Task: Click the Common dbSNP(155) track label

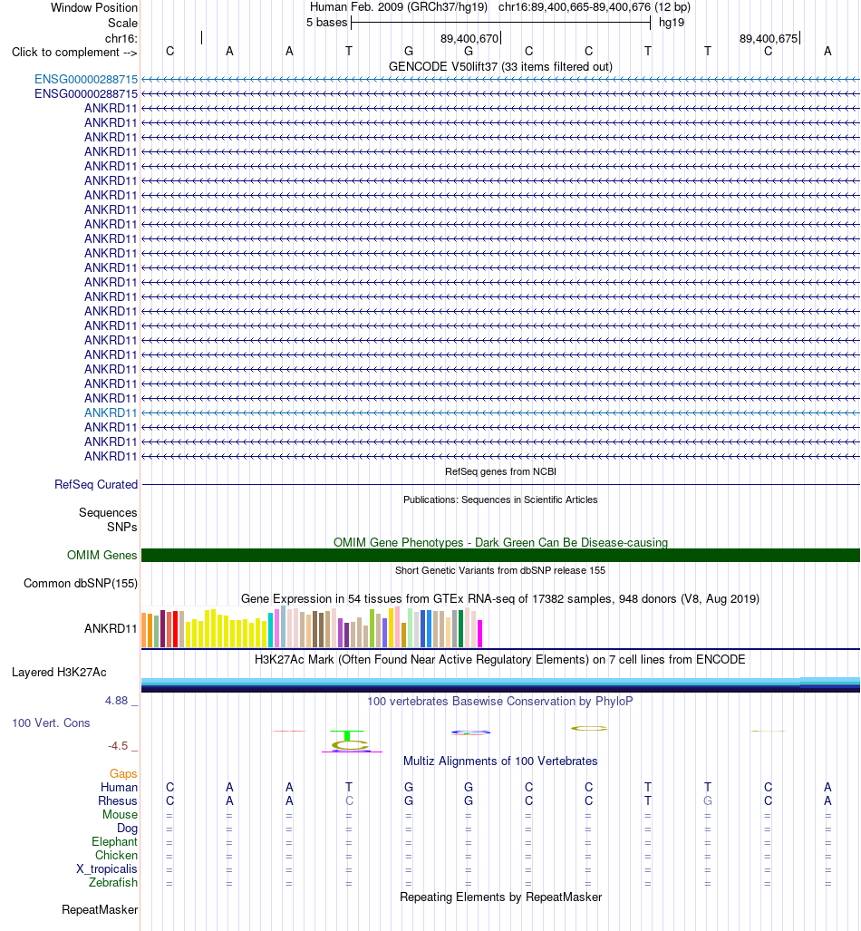Action: tap(81, 583)
